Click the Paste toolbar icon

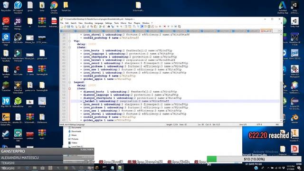95,27
